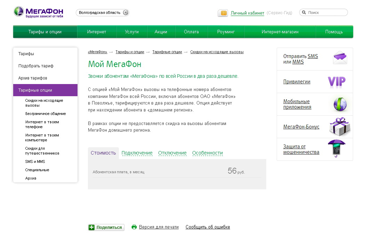This screenshot has height=249, width=366.
Task: Open the Особенности tab
Action: click(207, 153)
